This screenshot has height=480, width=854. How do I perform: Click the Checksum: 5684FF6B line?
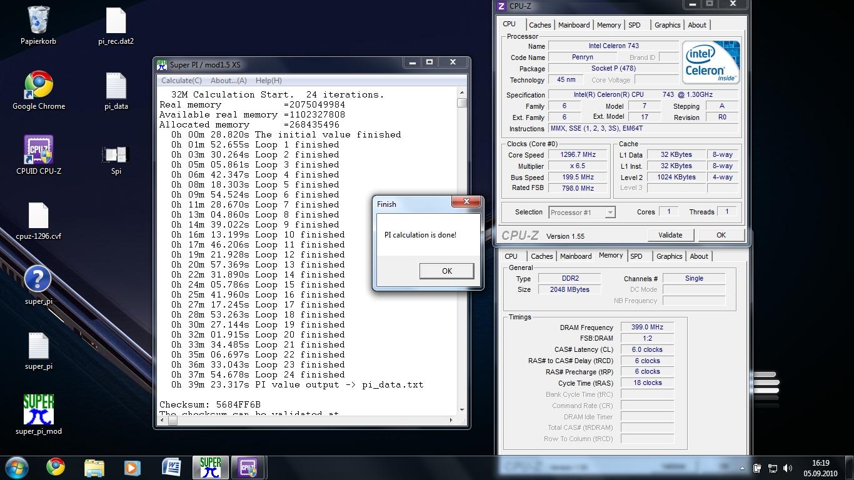coord(210,404)
